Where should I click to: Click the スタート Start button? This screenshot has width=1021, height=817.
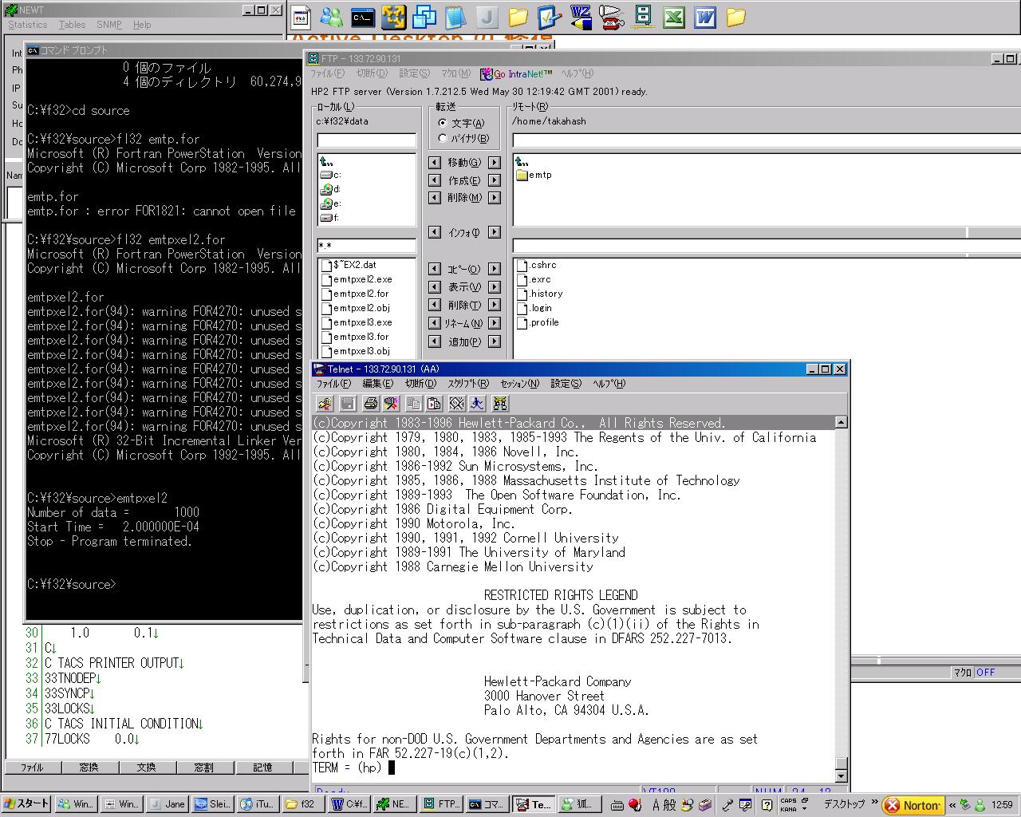click(x=26, y=804)
